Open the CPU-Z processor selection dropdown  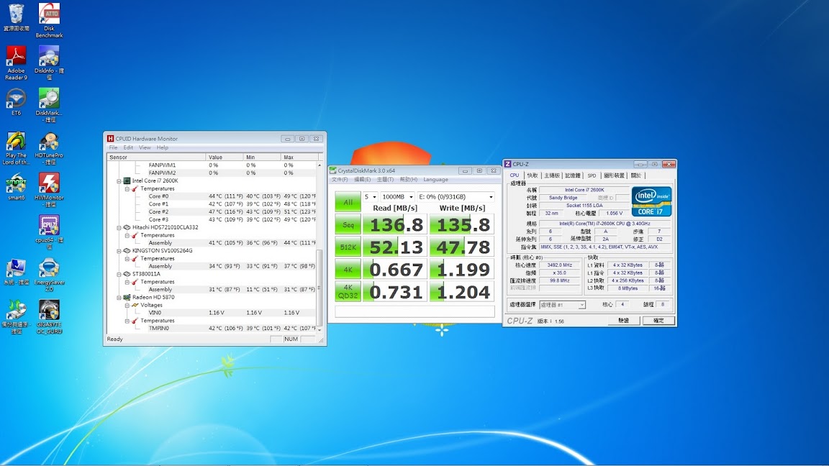coord(562,305)
